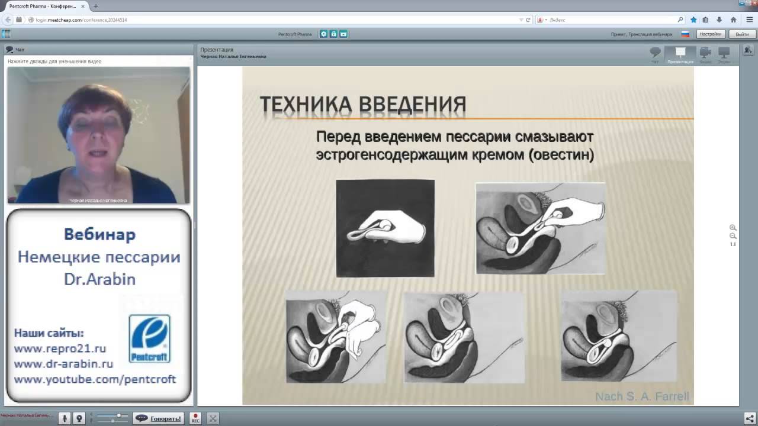Open a new browser tab with plus
This screenshot has width=758, height=426.
pyautogui.click(x=96, y=6)
